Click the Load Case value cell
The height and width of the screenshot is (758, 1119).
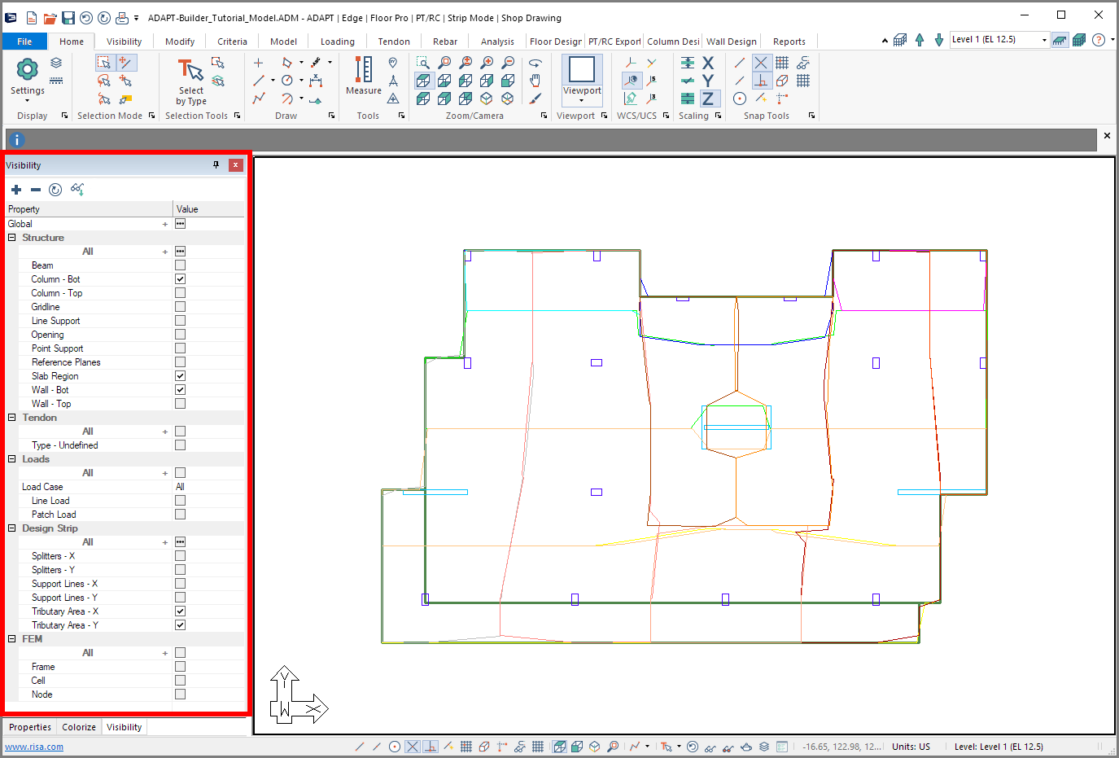click(x=209, y=487)
